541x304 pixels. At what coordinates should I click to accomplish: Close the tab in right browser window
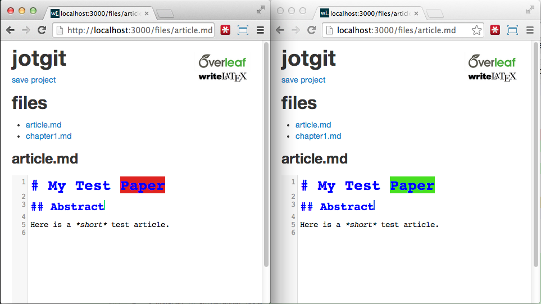[x=416, y=13]
